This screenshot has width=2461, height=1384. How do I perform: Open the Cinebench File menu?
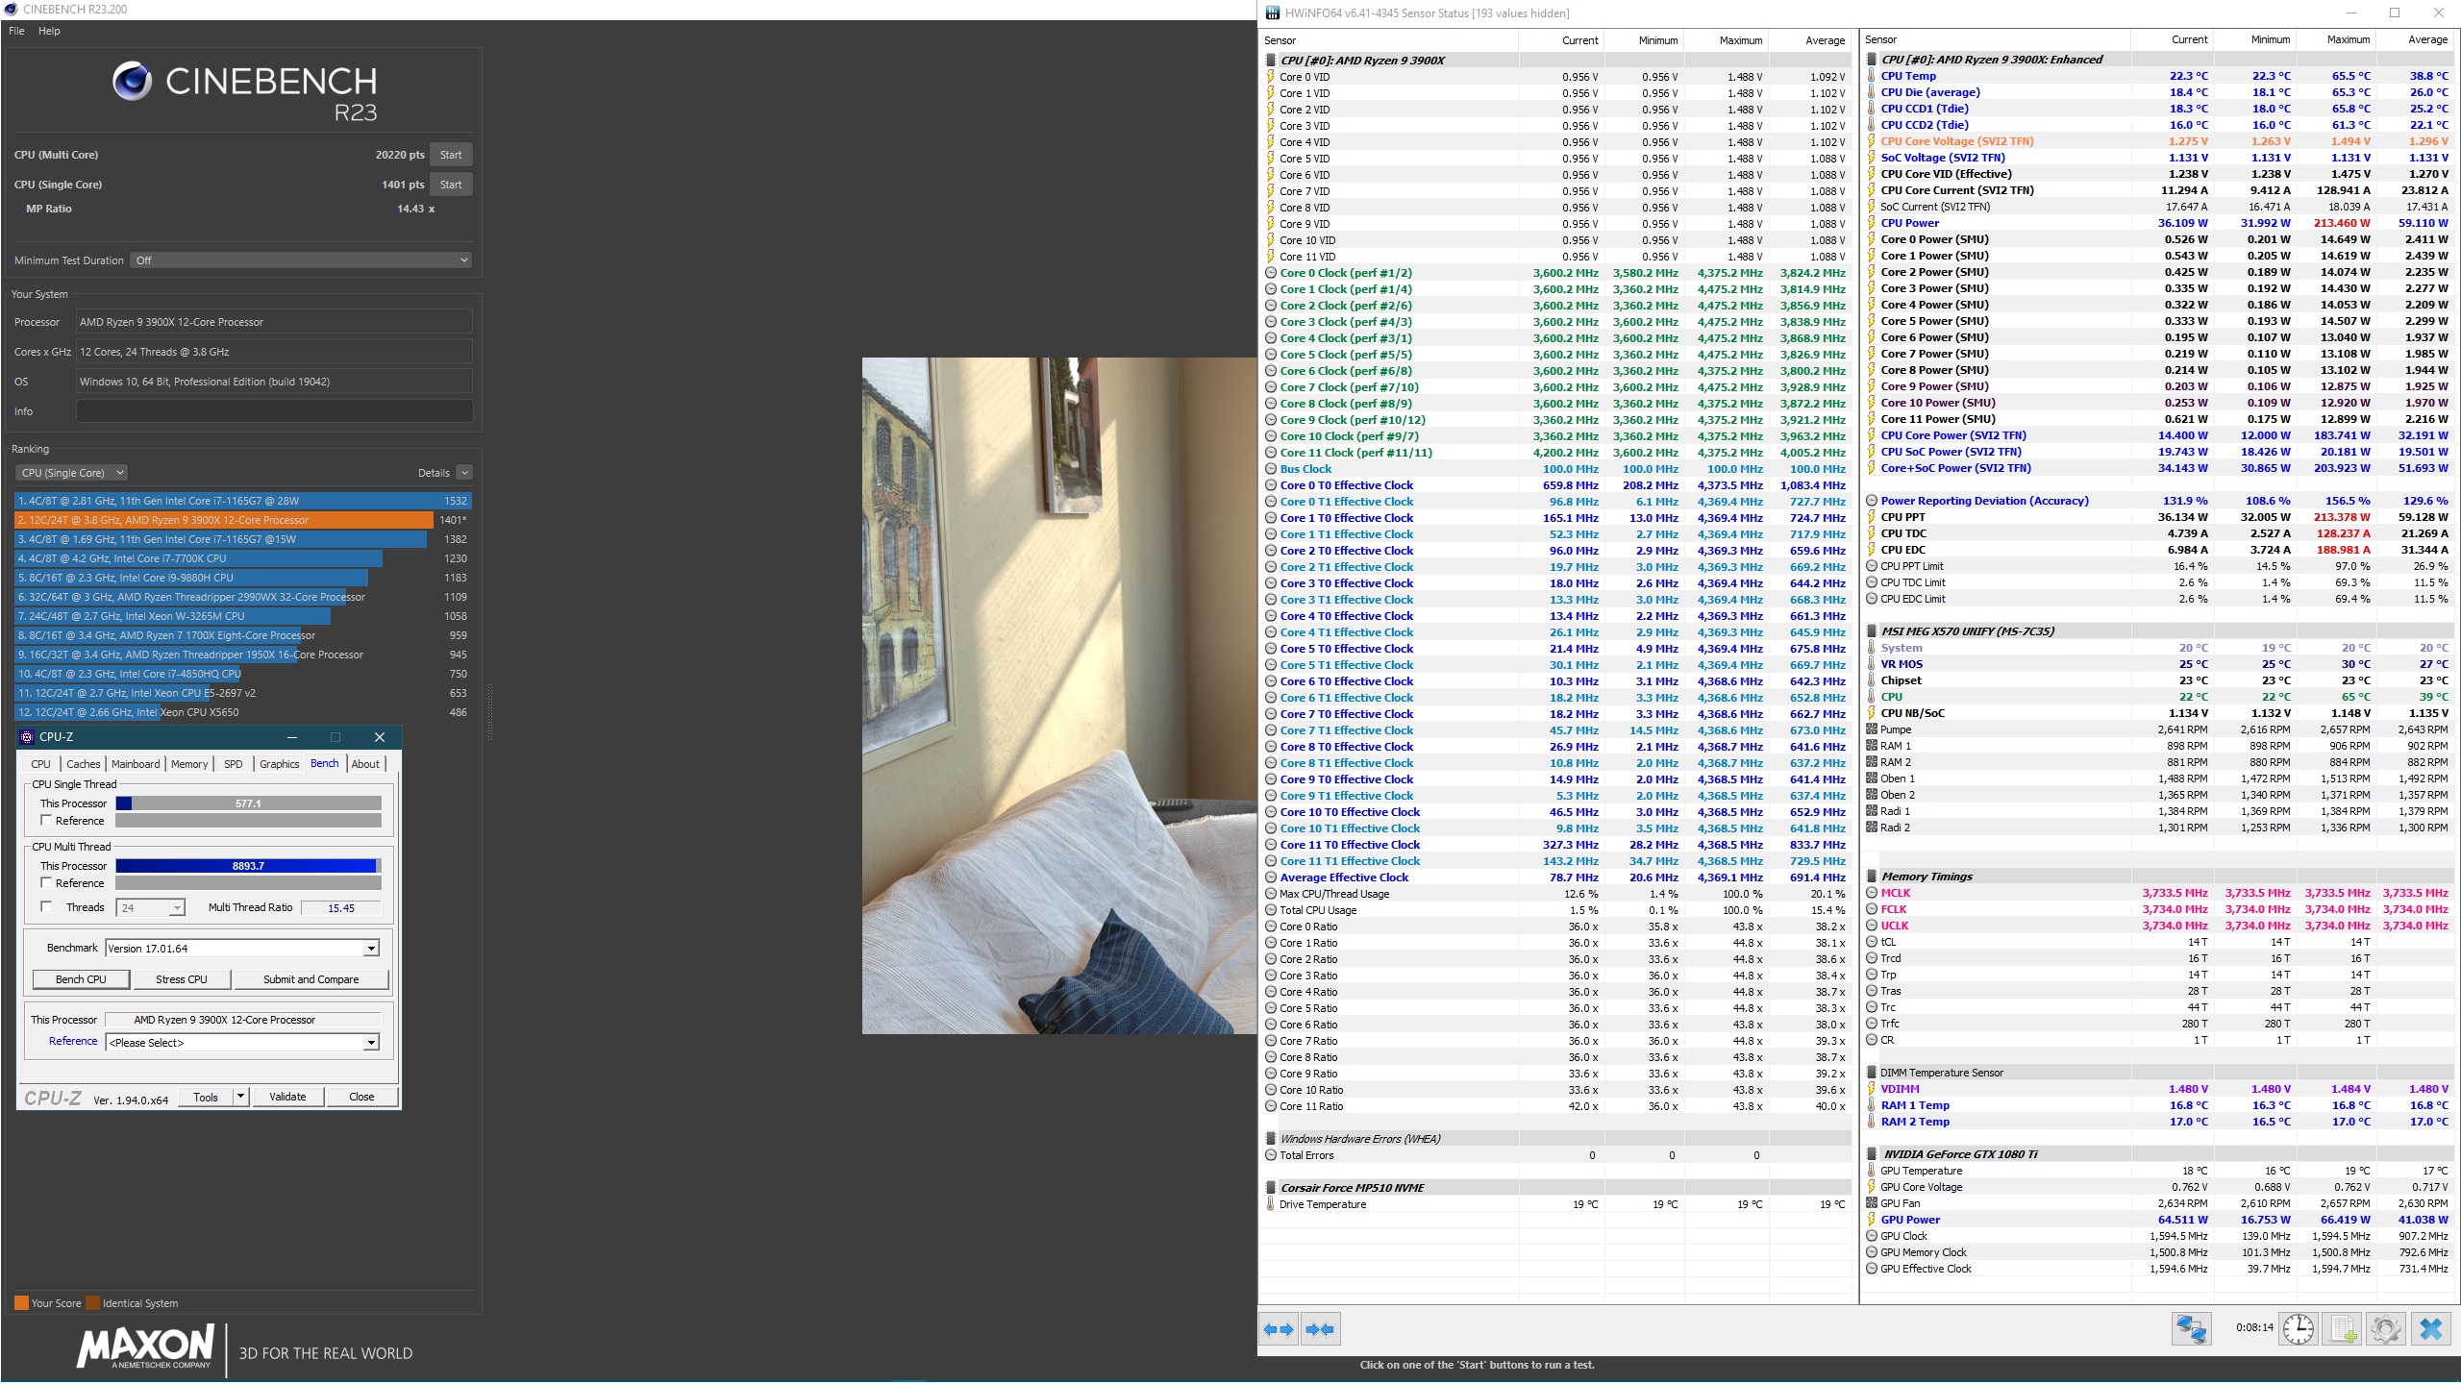[x=16, y=31]
